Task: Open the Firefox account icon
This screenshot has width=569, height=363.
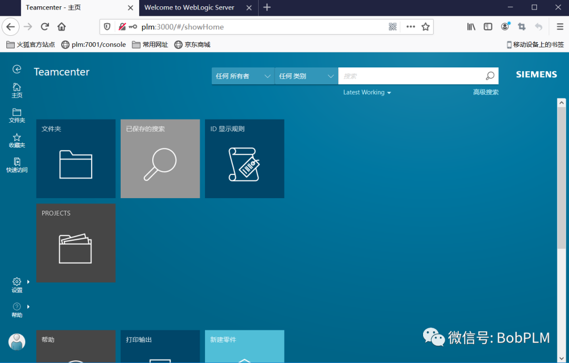Action: pos(505,26)
